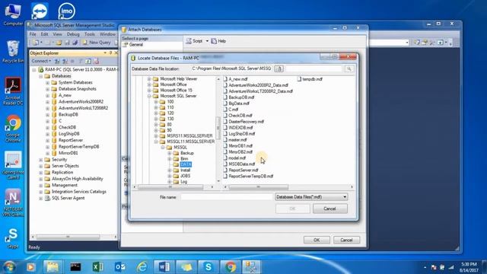
Task: Switch to SSMS taskbar icon
Action: [x=251, y=267]
